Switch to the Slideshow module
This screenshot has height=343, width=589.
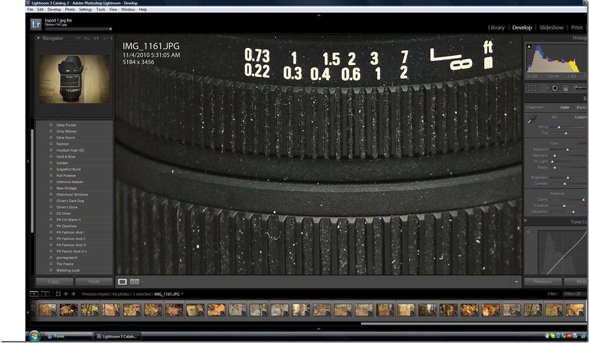pos(551,27)
